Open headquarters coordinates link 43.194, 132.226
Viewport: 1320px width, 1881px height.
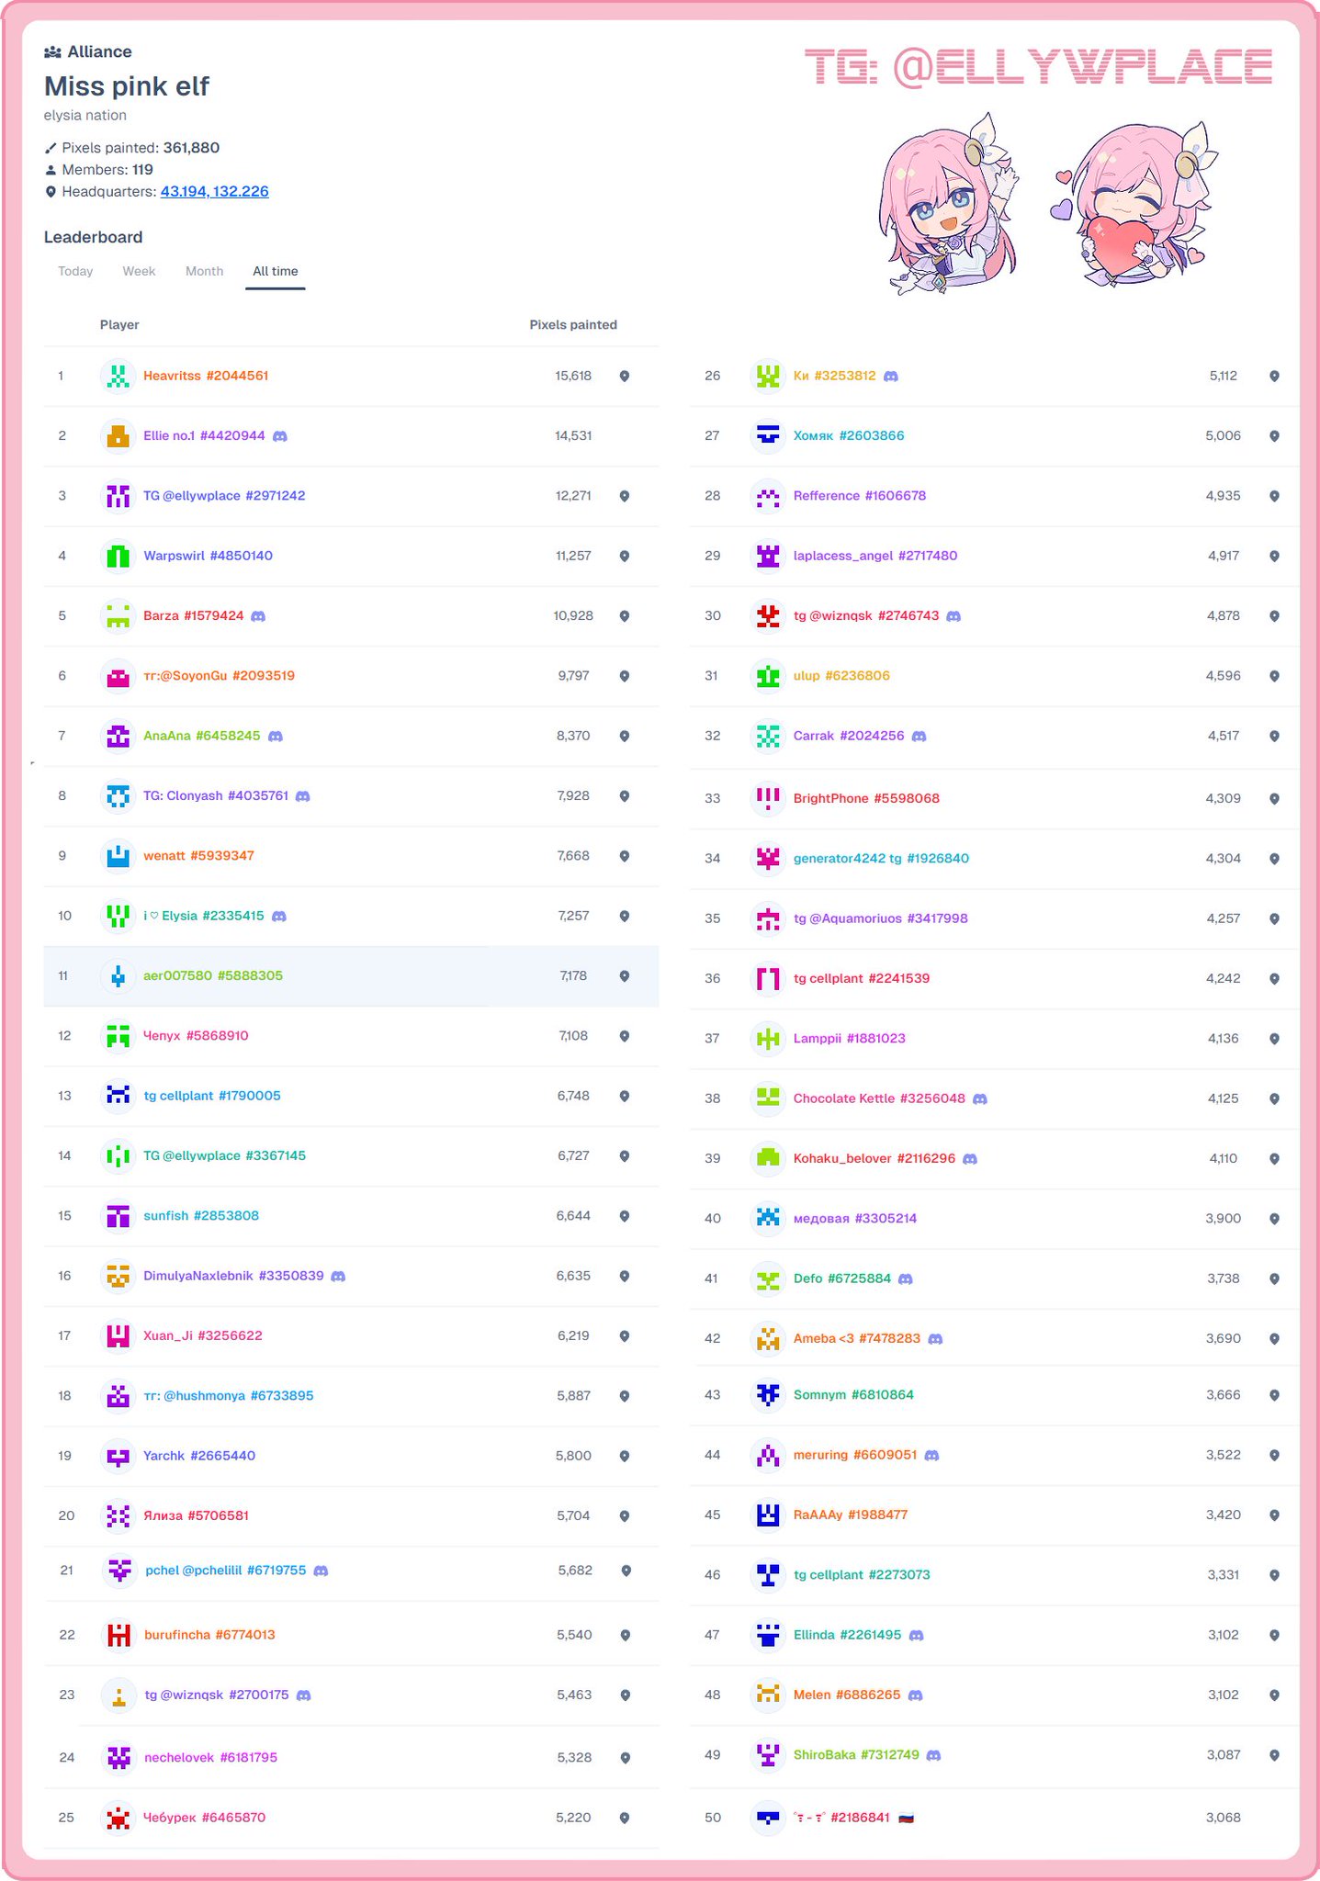pos(215,191)
